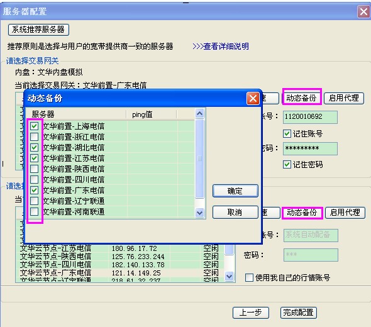Click 系统推荐服务器 button
Screen dimensions: 371x327
[x=38, y=30]
